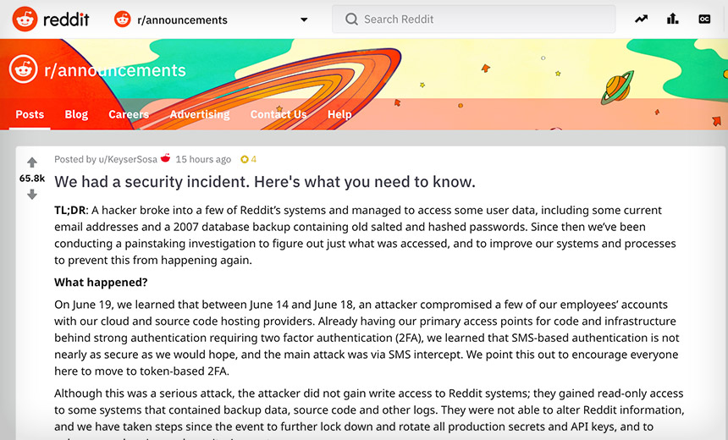The image size is (728, 440).
Task: Click the 65.8k vote score
Action: [x=32, y=179]
